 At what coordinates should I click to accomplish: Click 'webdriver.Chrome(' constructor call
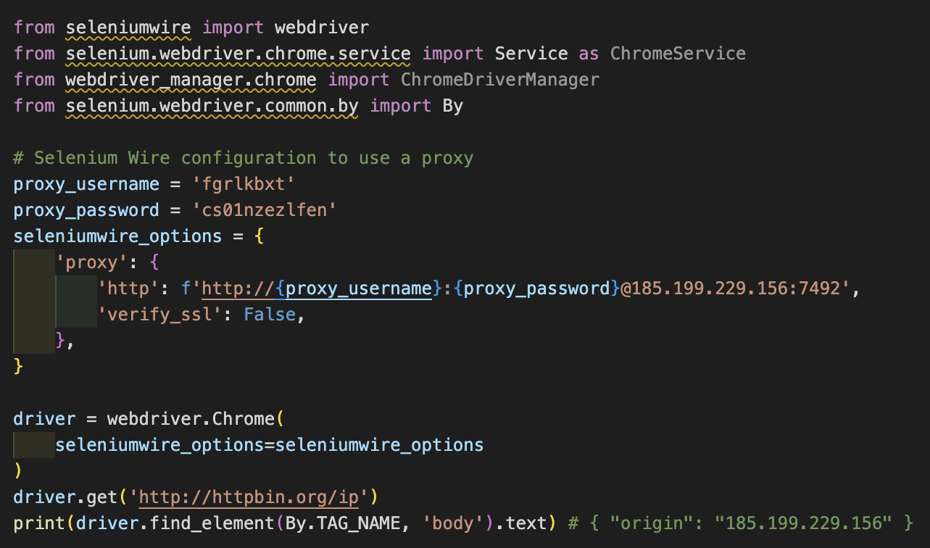click(196, 419)
